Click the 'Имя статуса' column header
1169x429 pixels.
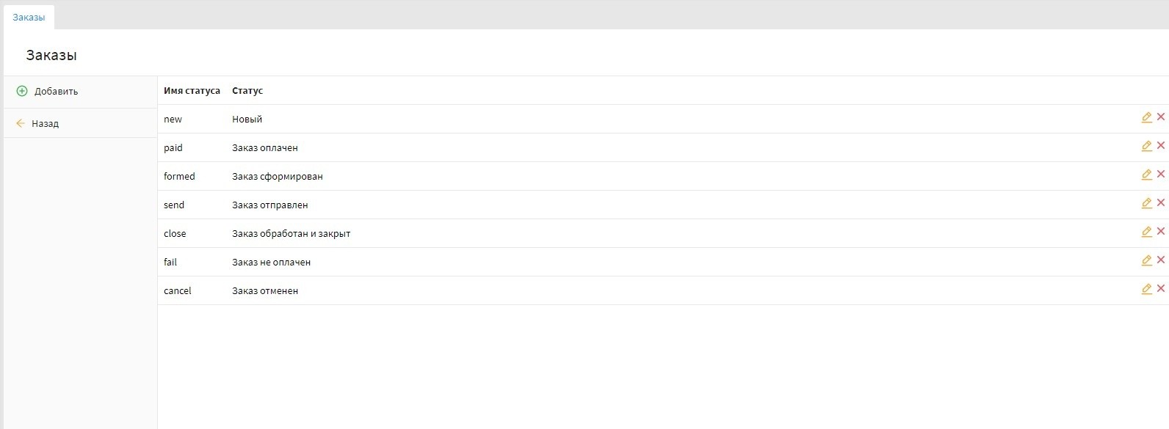192,91
